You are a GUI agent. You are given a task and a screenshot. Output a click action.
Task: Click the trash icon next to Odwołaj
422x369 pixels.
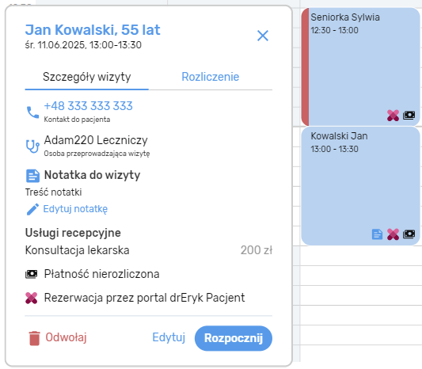click(35, 338)
